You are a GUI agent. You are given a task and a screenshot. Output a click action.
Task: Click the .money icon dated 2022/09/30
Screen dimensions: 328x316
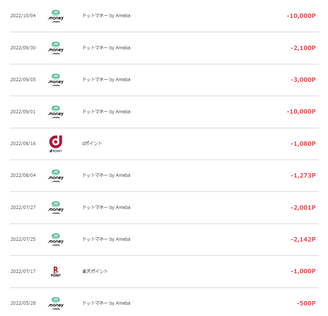click(56, 48)
